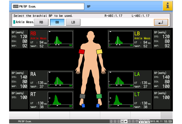The width and height of the screenshot is (182, 124).
Task: Click the red RB label
Action: coord(33,33)
